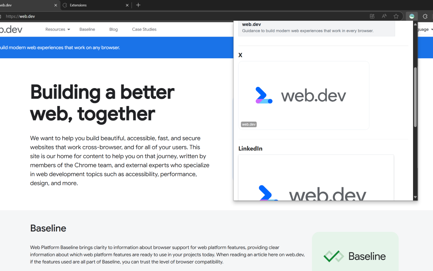Expand the Resources dropdown menu

(x=58, y=29)
